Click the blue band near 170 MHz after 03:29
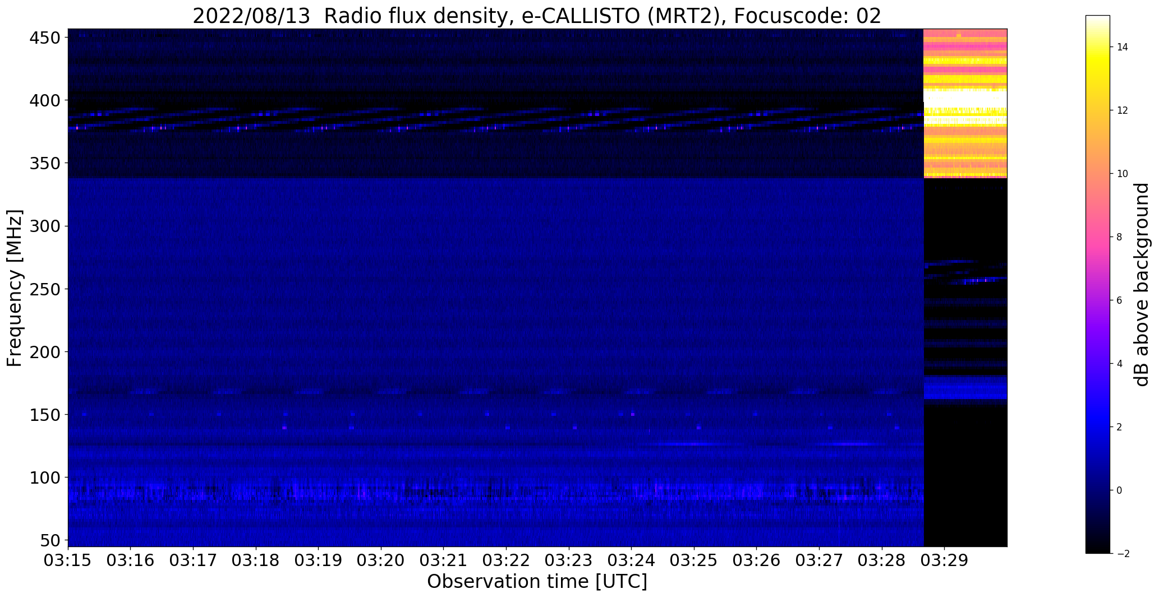This screenshot has height=598, width=1159. [965, 388]
